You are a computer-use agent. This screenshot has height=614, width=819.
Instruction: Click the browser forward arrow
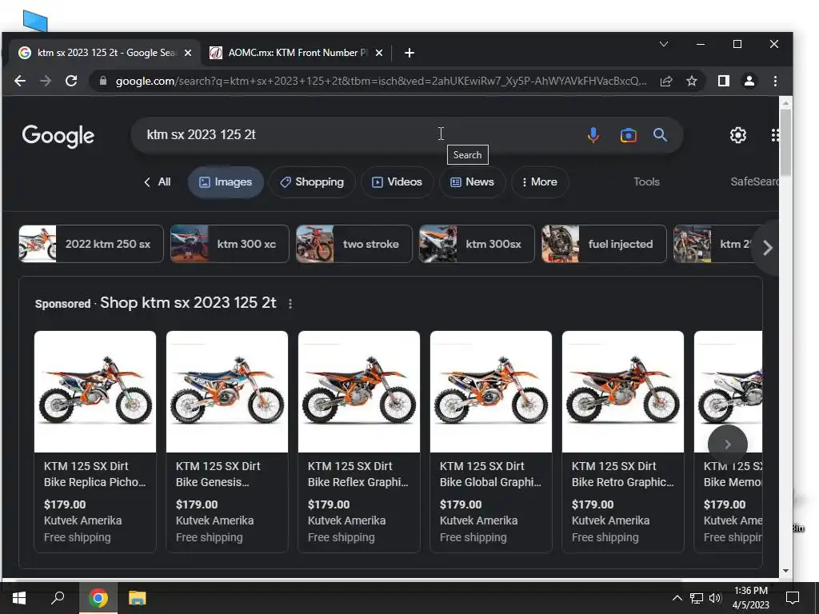coord(46,81)
